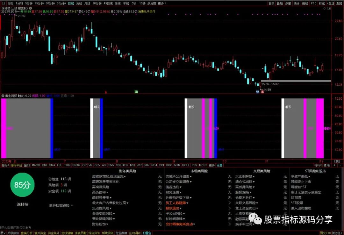Image resolution: width=344 pixels, height=235 pixels.
Task: Click the round icon before 黄金回踩 indicator name
Action: point(3,96)
